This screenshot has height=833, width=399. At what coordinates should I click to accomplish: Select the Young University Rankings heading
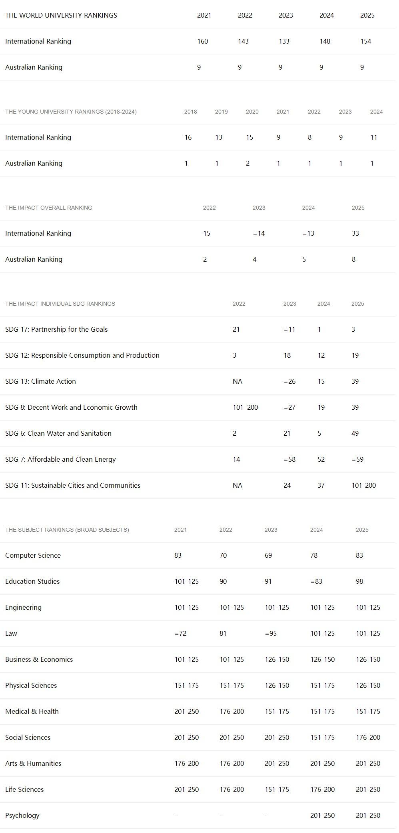(x=71, y=112)
